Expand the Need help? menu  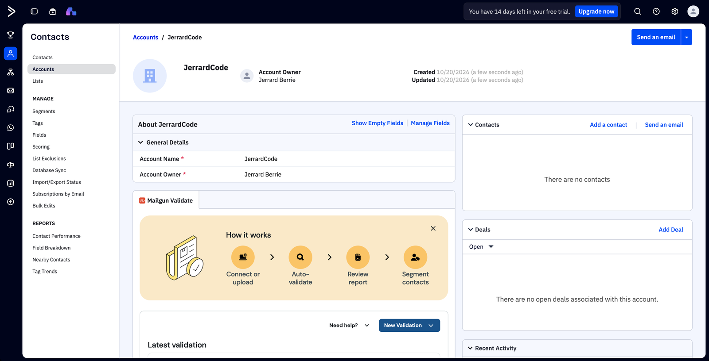tap(349, 325)
